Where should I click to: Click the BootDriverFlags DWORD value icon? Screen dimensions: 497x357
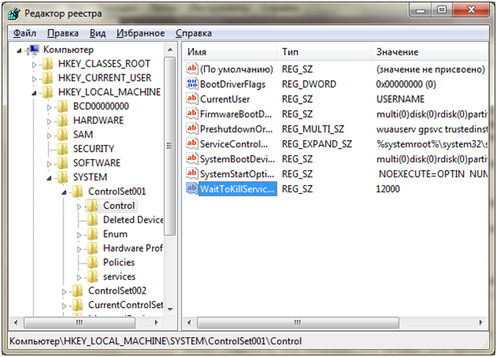tap(192, 84)
